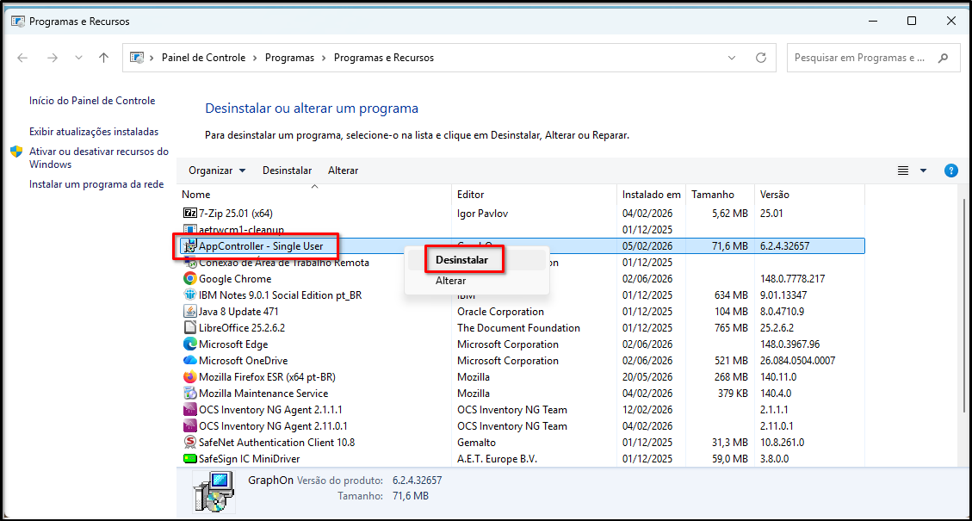Image resolution: width=972 pixels, height=521 pixels.
Task: Click Programas in the breadcrumb path
Action: pos(289,58)
